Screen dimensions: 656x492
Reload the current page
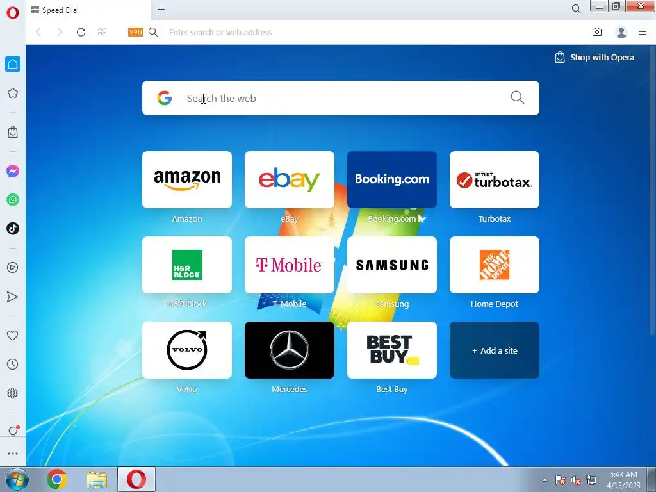pyautogui.click(x=81, y=32)
